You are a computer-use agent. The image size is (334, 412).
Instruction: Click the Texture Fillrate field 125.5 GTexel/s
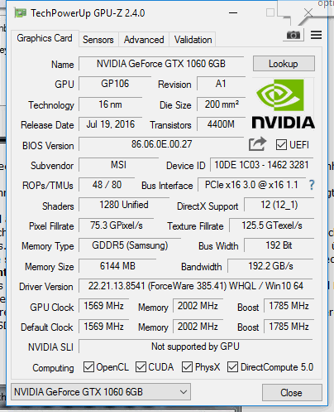(x=272, y=225)
